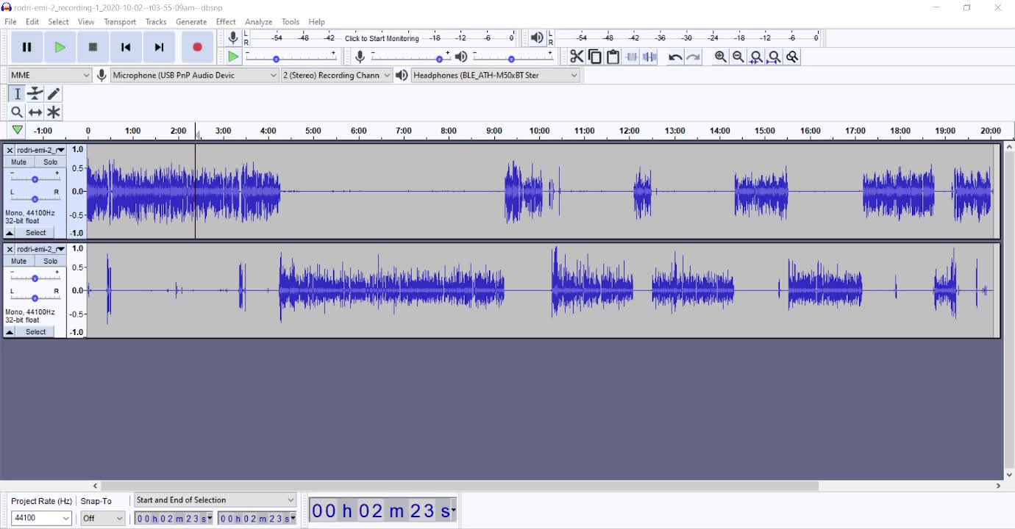The image size is (1015, 529).
Task: Open the Snap-To dropdown
Action: (x=103, y=518)
